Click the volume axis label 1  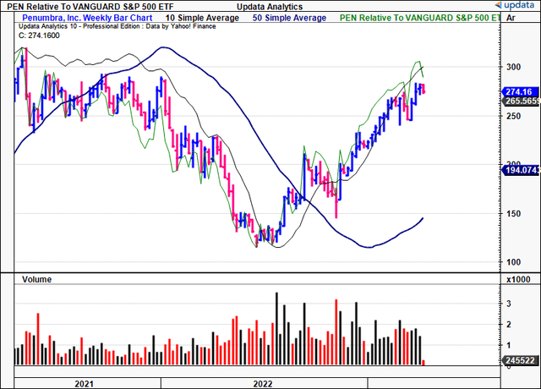[509, 345]
